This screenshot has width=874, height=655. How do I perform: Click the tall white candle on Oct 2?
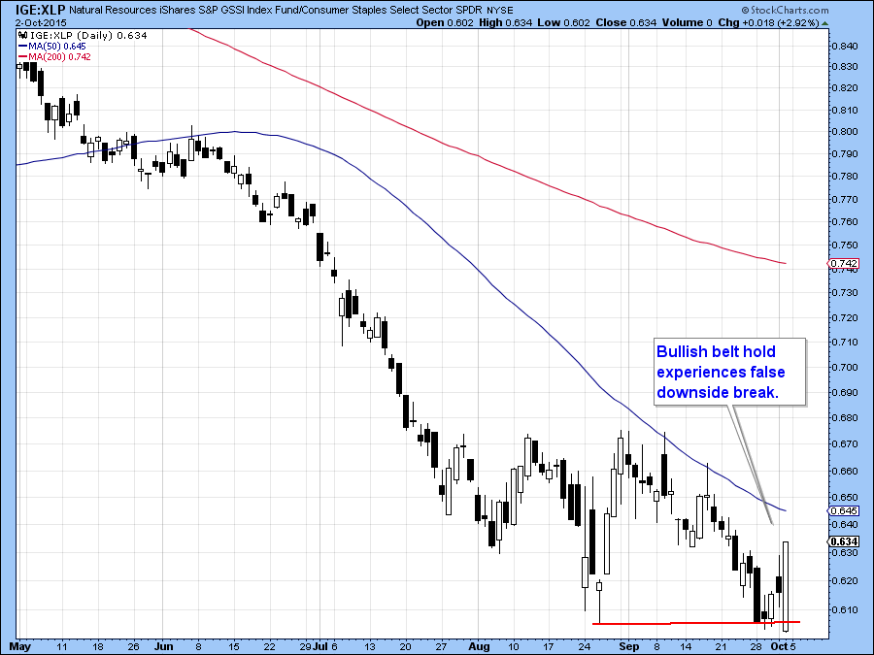point(786,586)
